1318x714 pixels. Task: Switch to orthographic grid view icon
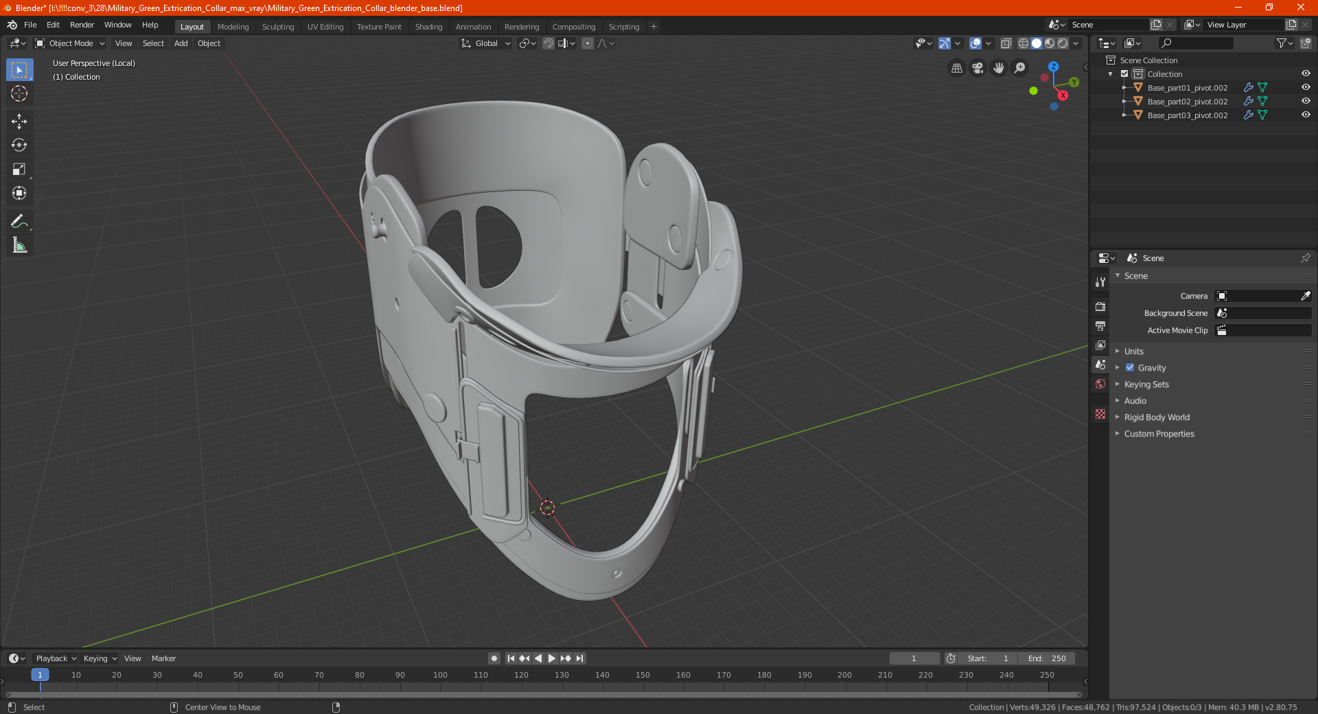[956, 68]
